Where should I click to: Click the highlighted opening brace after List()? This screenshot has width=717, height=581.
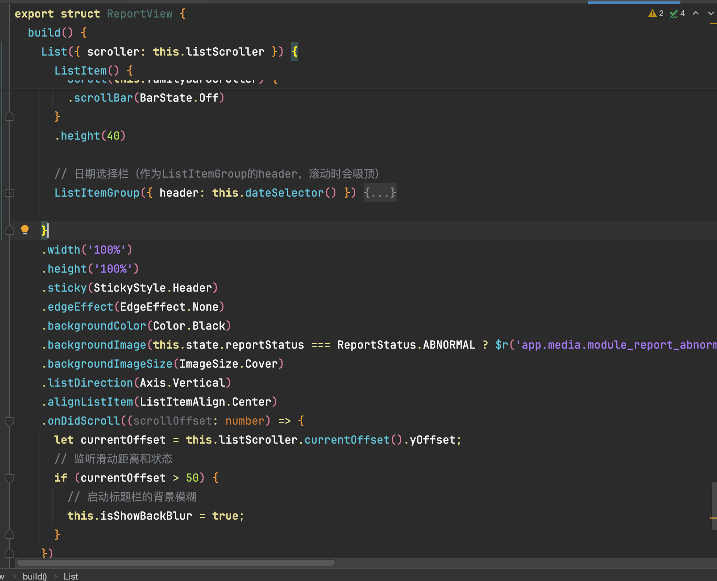click(x=294, y=52)
